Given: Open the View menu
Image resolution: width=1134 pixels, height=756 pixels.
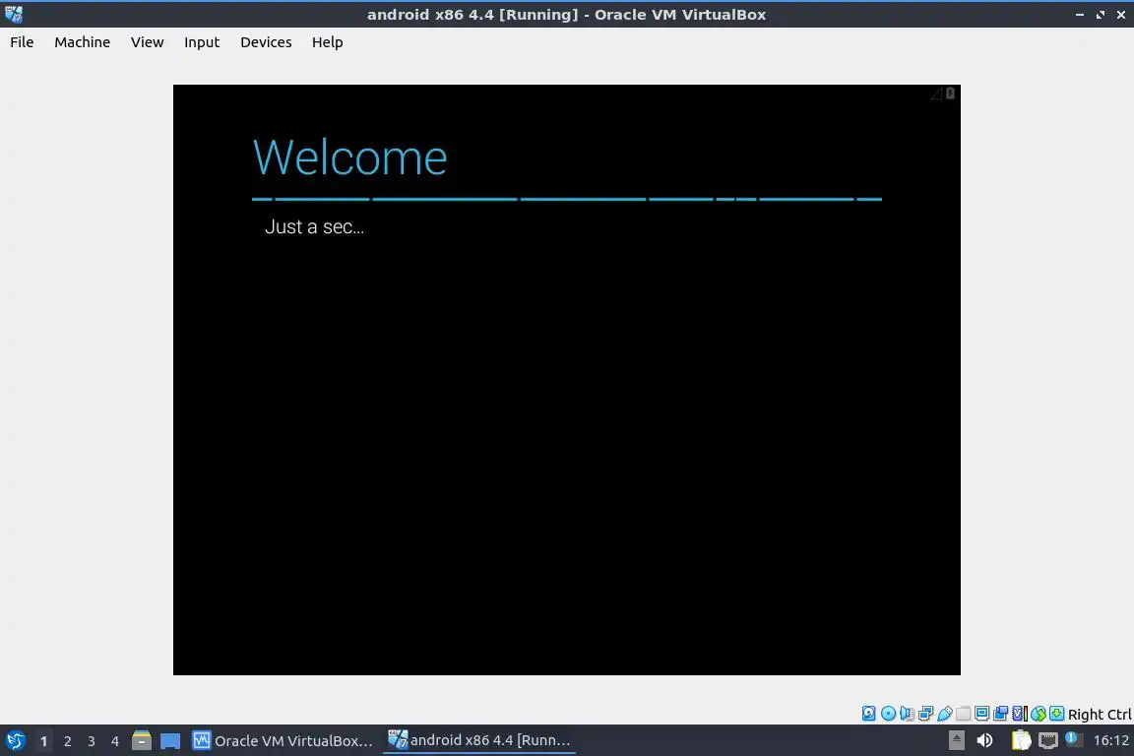Looking at the screenshot, I should (147, 42).
